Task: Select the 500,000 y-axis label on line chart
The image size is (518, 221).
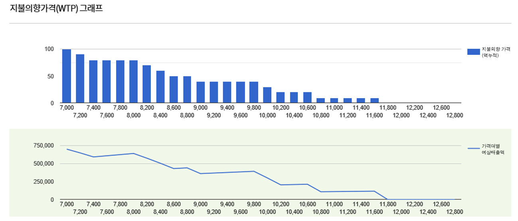Action: tap(44, 164)
